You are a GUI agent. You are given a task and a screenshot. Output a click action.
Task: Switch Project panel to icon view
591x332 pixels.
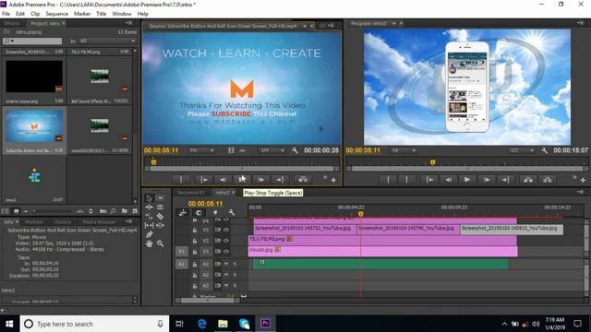click(x=17, y=211)
